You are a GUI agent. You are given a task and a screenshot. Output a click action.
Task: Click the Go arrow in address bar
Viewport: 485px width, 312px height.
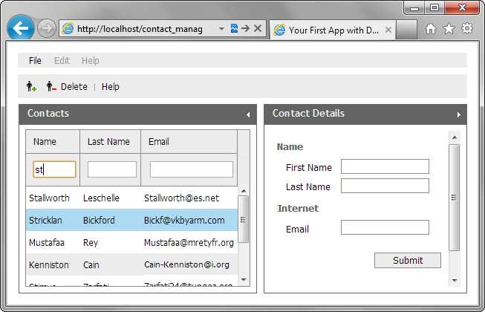[x=246, y=28]
